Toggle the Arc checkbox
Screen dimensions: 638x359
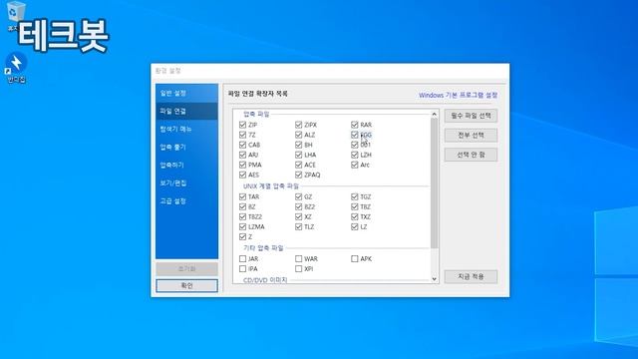[x=355, y=165]
